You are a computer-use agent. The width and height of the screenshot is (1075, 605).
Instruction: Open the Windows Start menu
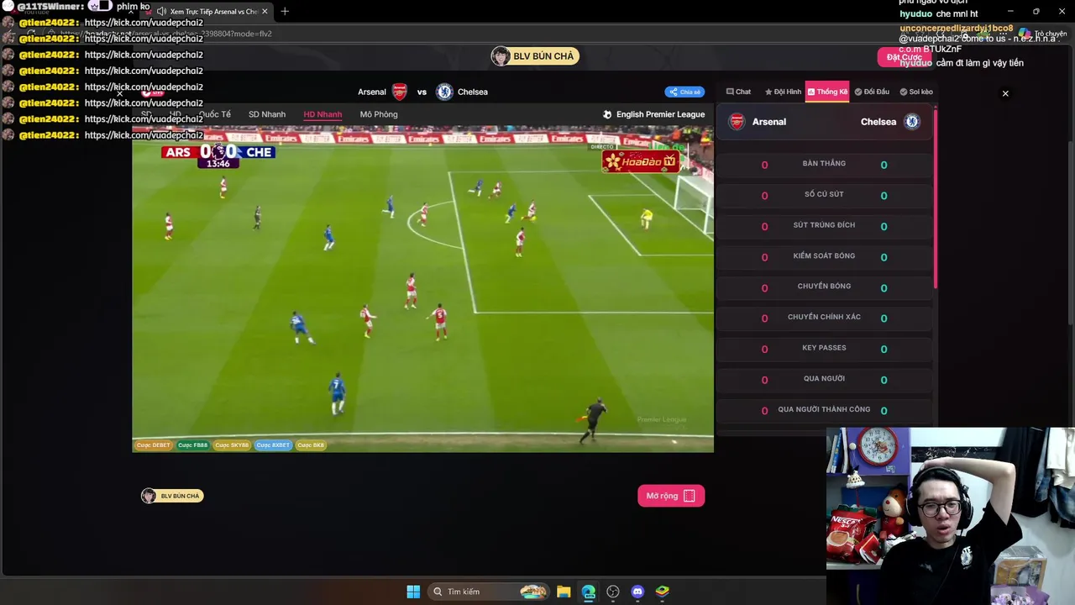click(x=413, y=592)
